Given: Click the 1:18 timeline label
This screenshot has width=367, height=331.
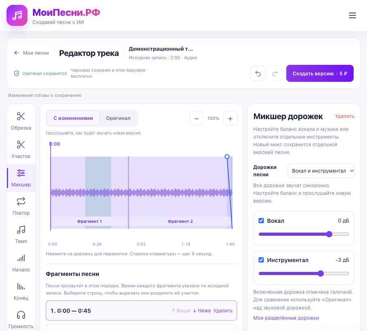Looking at the screenshot, I should [186, 244].
